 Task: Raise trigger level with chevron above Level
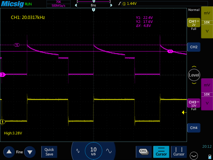click(x=194, y=66)
